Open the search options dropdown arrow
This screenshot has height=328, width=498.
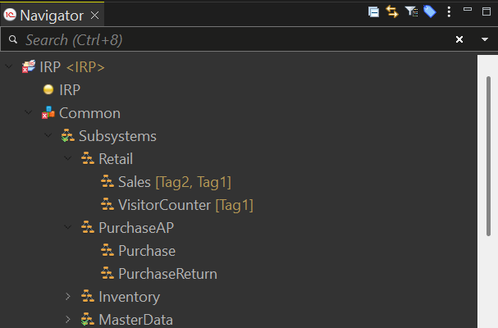click(x=485, y=39)
